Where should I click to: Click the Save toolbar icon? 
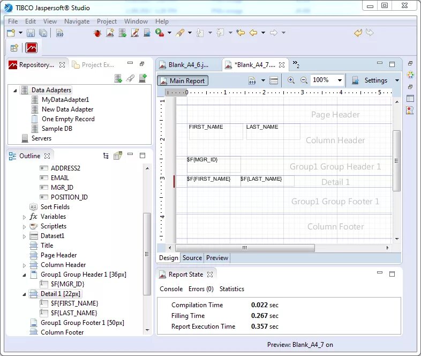click(31, 33)
